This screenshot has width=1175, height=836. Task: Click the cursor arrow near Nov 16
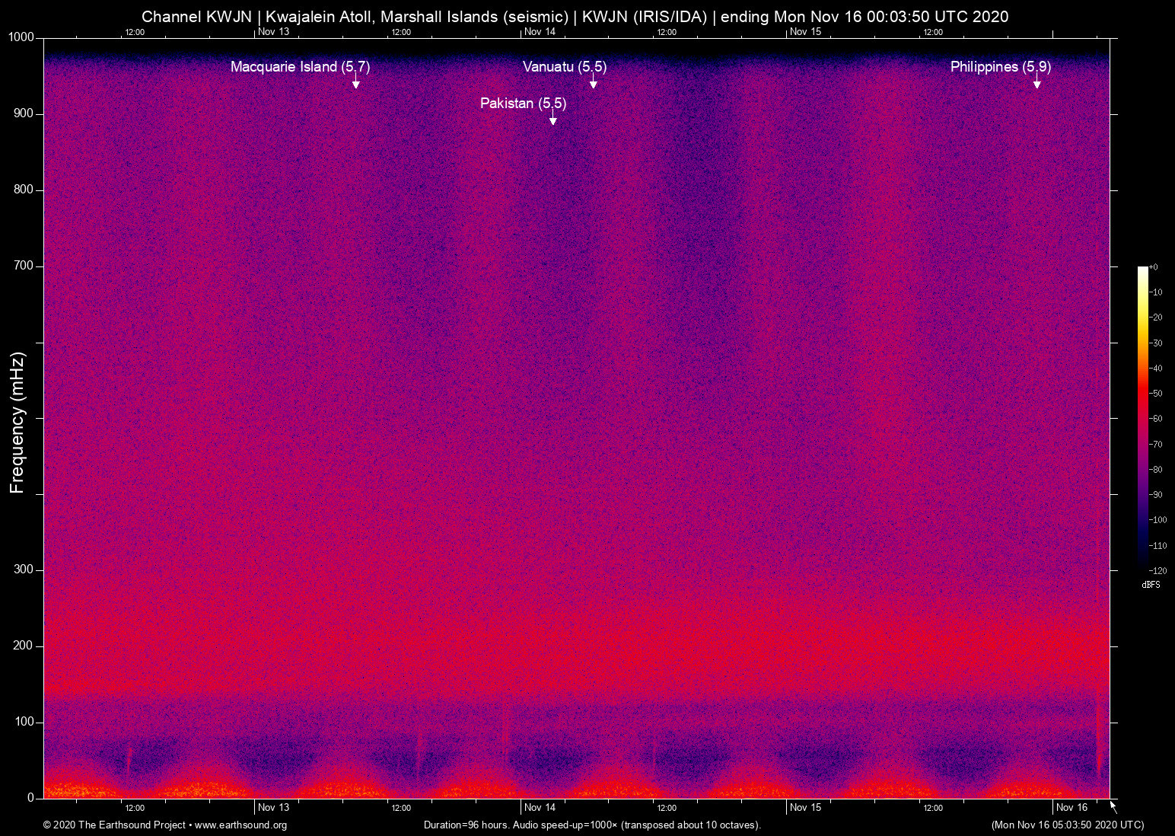tap(1113, 806)
